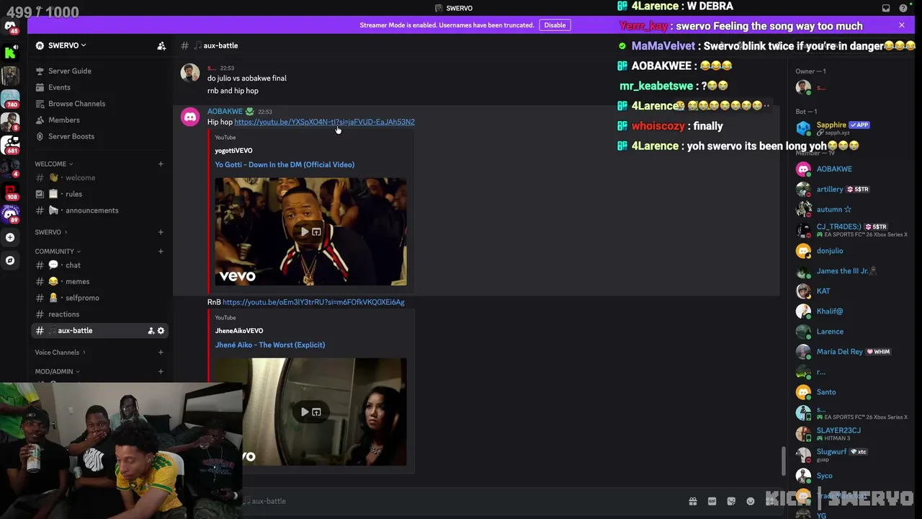Create channel in WELCOME category
This screenshot has width=922, height=519.
(x=161, y=164)
